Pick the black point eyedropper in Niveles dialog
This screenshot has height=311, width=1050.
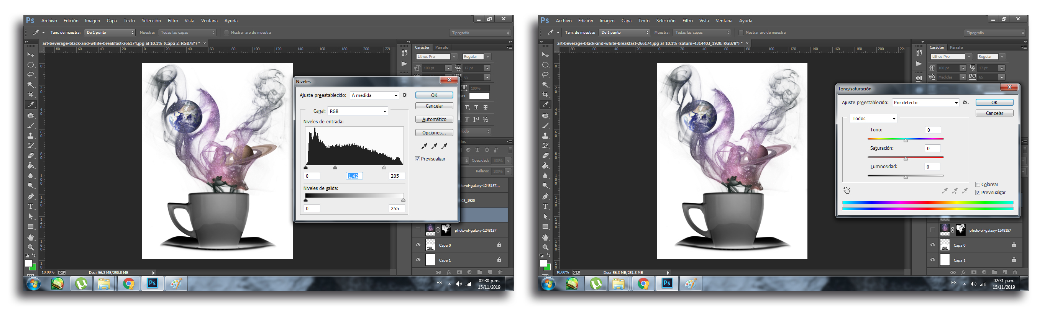[x=424, y=146]
